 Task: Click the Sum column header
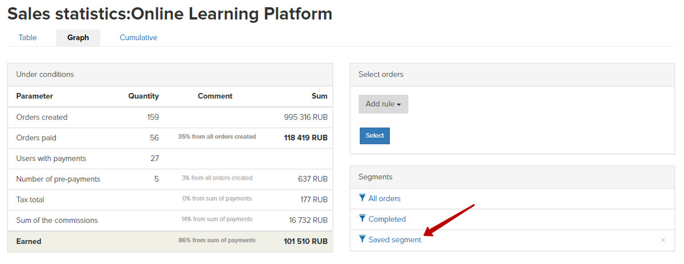point(319,96)
